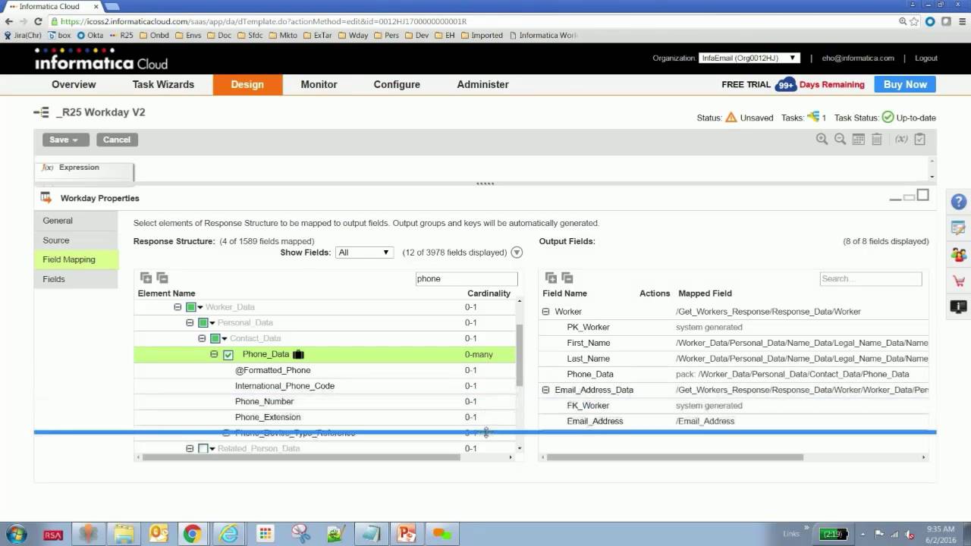The width and height of the screenshot is (971, 546).
Task: Click the Buy Now button
Action: click(905, 84)
